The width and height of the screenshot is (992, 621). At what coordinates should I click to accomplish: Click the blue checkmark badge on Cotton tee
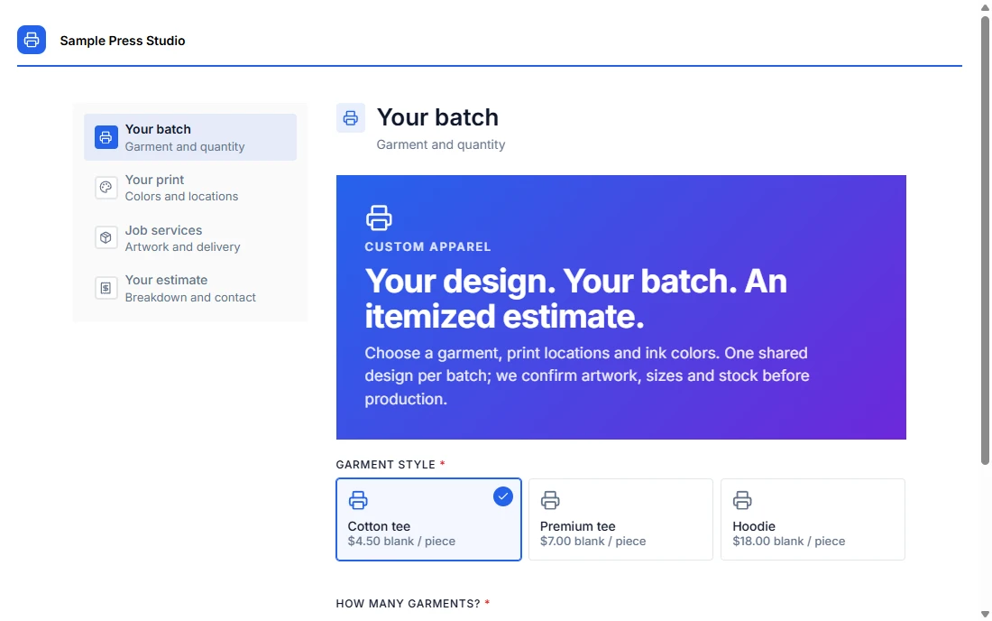pyautogui.click(x=503, y=496)
